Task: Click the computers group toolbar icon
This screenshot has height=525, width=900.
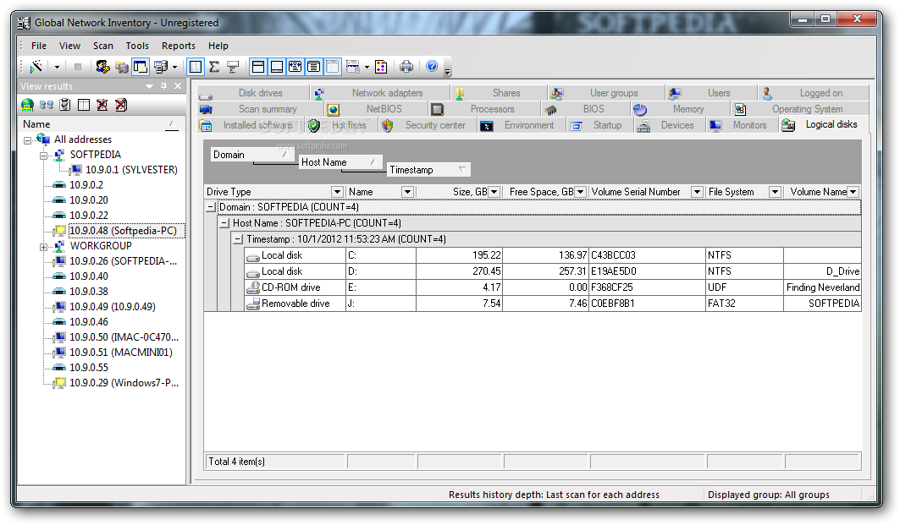Action: [161, 67]
